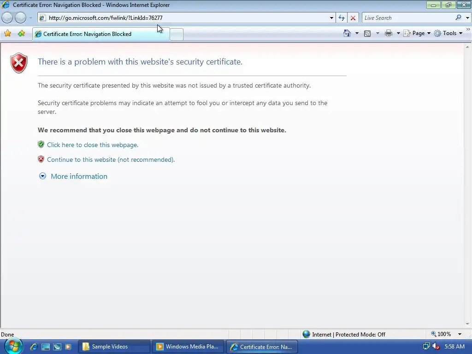
Task: Click the network tray icon
Action: point(426,347)
